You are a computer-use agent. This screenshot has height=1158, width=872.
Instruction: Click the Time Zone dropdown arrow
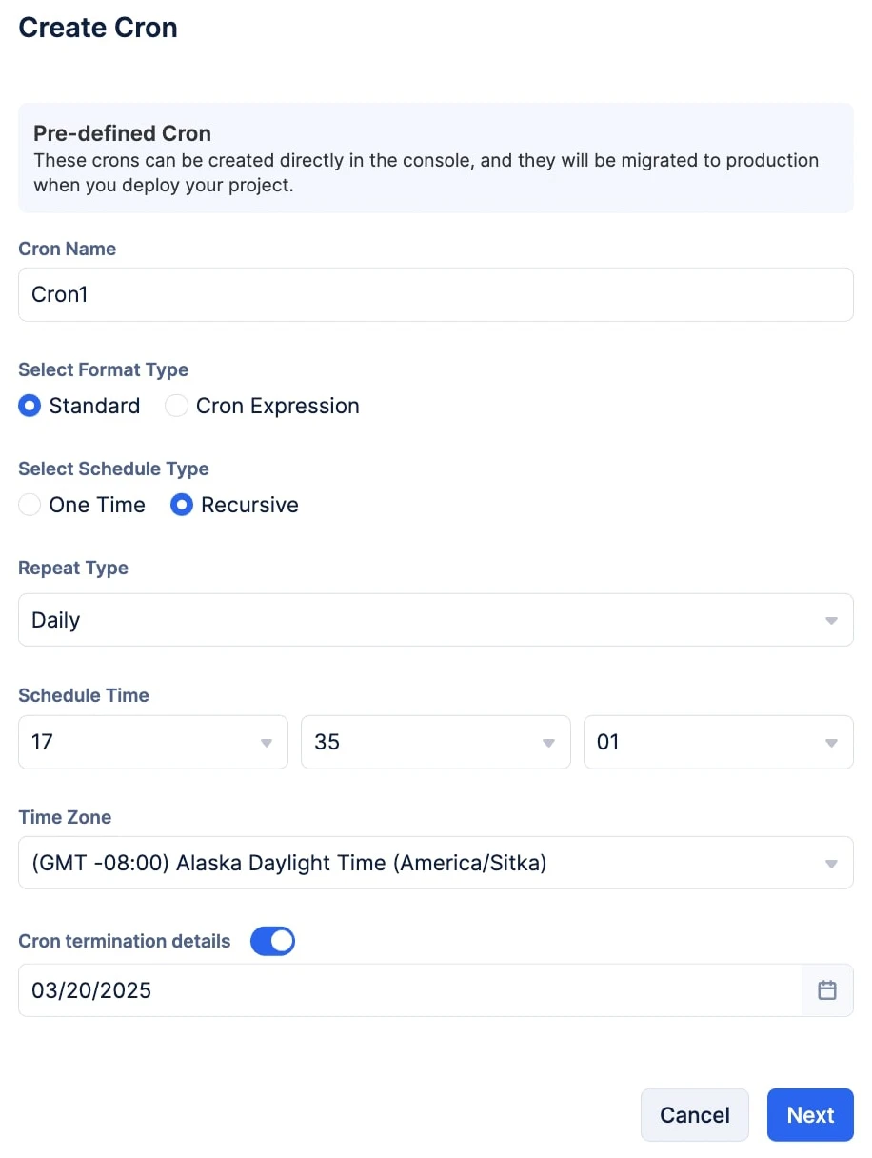[x=831, y=864]
